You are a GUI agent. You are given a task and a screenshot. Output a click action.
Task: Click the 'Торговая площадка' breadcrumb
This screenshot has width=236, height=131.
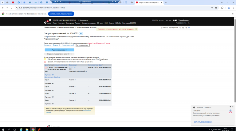(x=50, y=28)
